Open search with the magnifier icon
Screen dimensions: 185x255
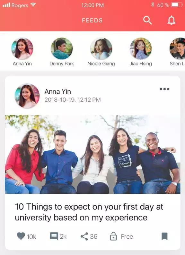pos(147,20)
